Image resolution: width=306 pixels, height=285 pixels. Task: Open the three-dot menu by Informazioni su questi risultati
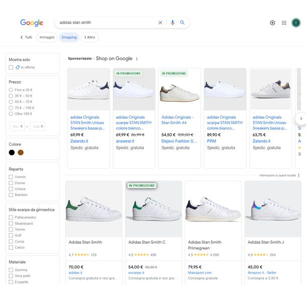[x=298, y=175]
